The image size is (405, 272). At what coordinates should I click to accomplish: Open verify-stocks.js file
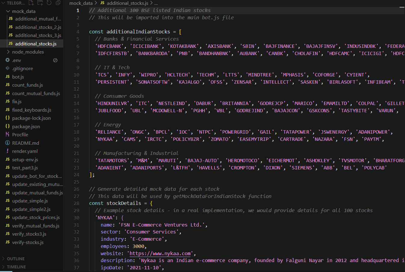pos(28,242)
